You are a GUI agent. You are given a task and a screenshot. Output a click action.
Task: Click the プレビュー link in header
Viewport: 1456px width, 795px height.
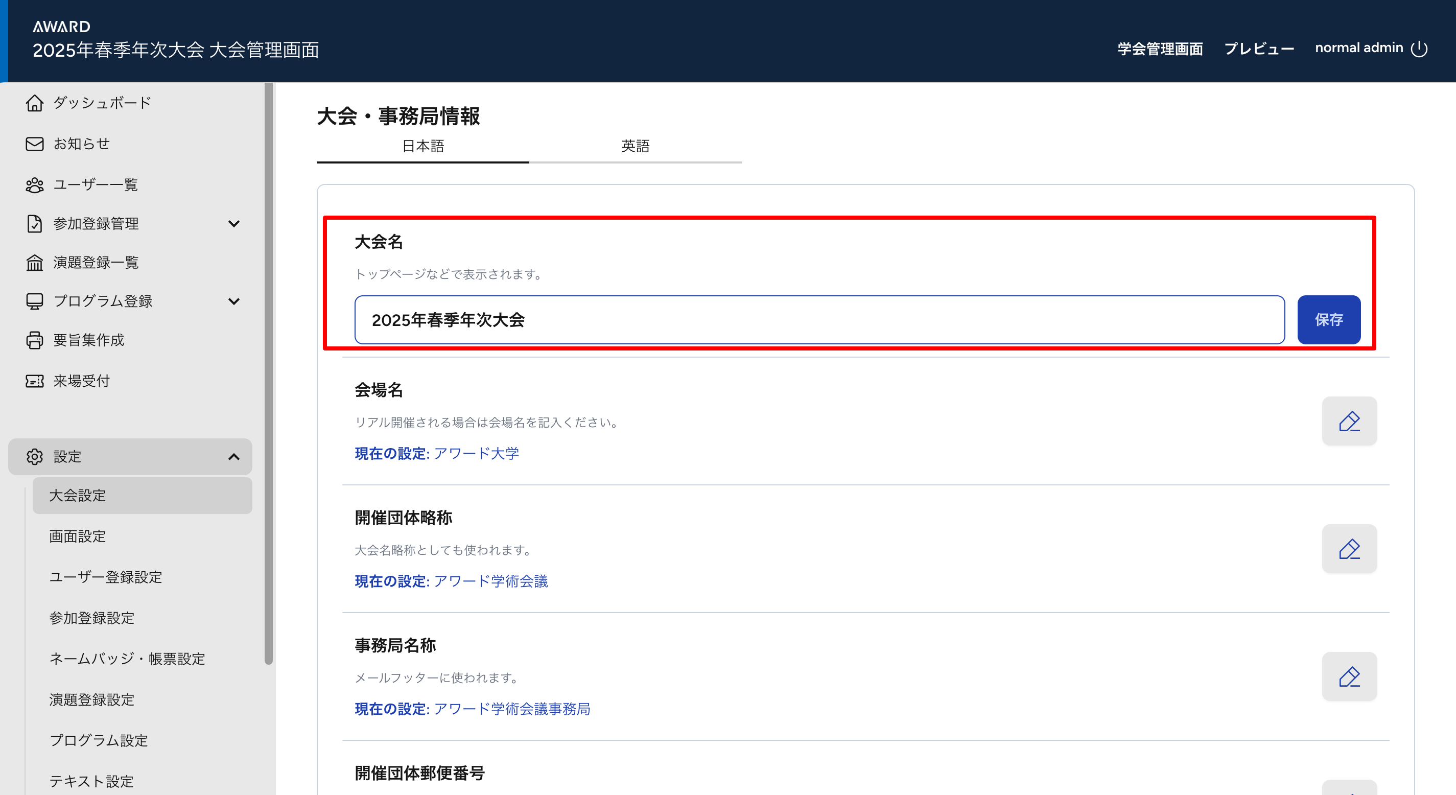point(1258,49)
